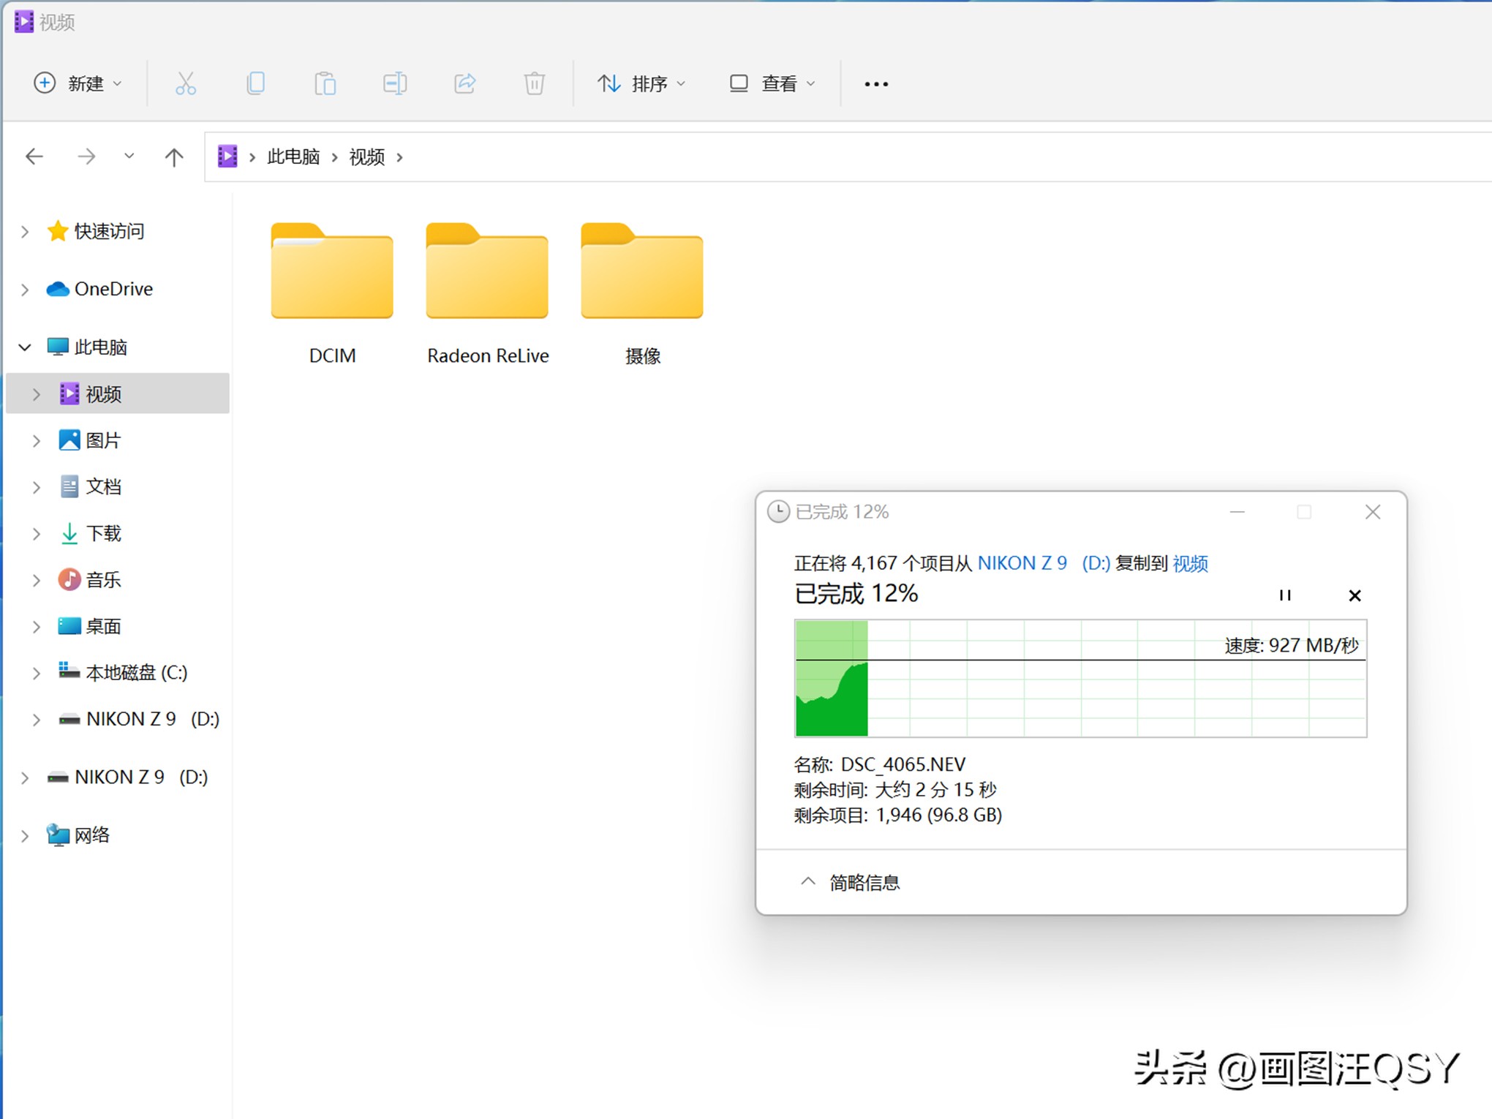The width and height of the screenshot is (1492, 1119).
Task: Collapse 此电脑 in the sidebar
Action: pyautogui.click(x=24, y=347)
